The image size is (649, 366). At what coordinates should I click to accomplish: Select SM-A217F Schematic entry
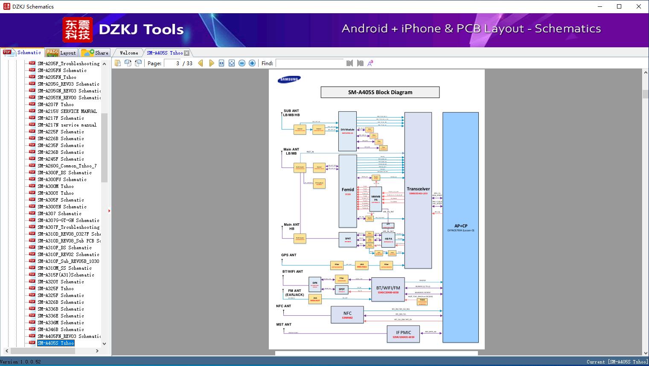[61, 118]
